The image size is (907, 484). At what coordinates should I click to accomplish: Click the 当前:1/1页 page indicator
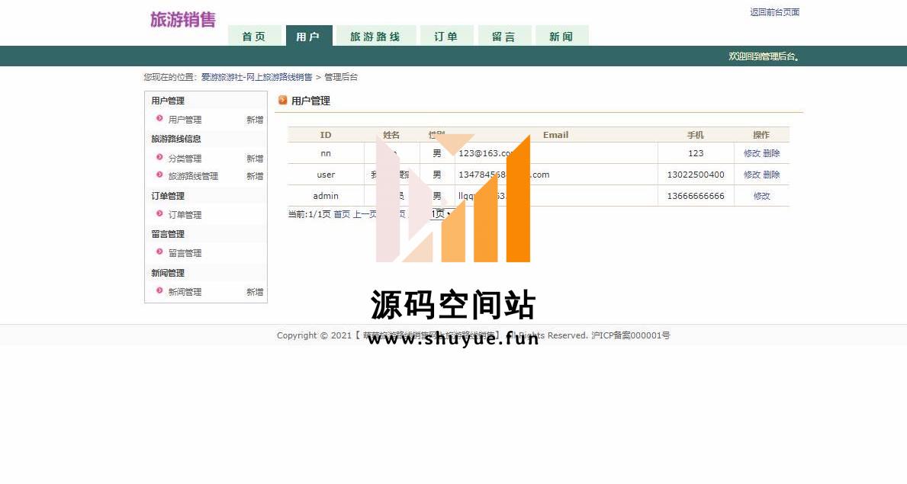[310, 214]
